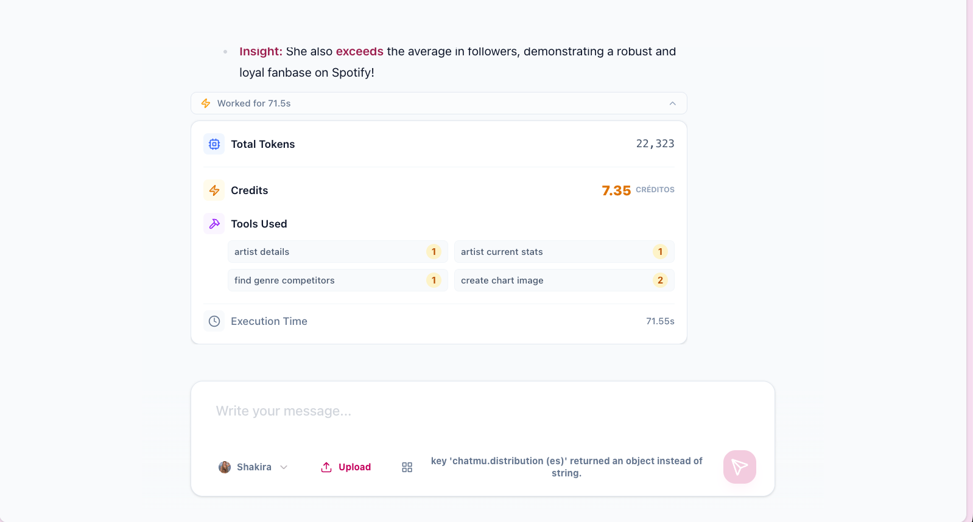Expand the chevron beside Shakira
Image resolution: width=973 pixels, height=522 pixels.
(x=283, y=467)
